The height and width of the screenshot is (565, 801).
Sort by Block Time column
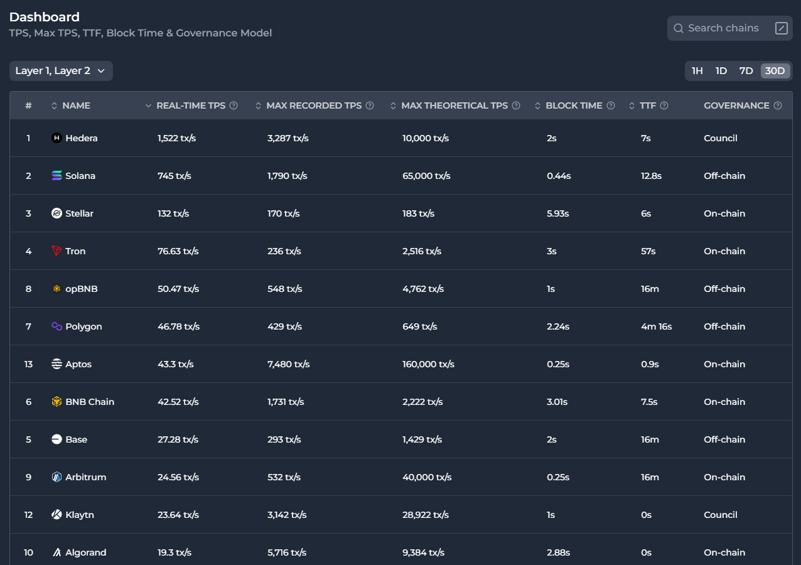tap(568, 105)
